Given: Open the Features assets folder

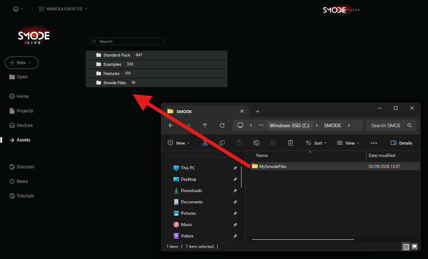Looking at the screenshot, I should (156, 74).
